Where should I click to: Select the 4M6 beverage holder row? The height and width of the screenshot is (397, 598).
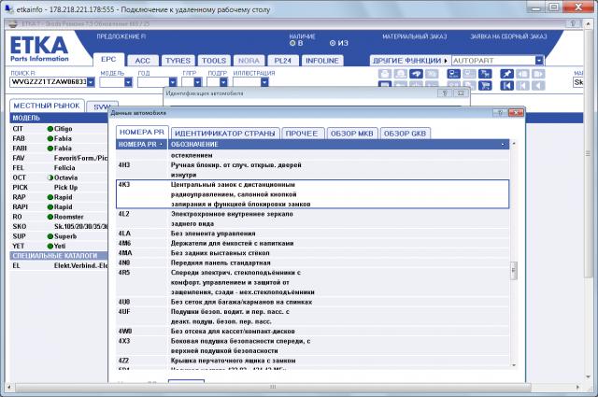pyautogui.click(x=313, y=243)
